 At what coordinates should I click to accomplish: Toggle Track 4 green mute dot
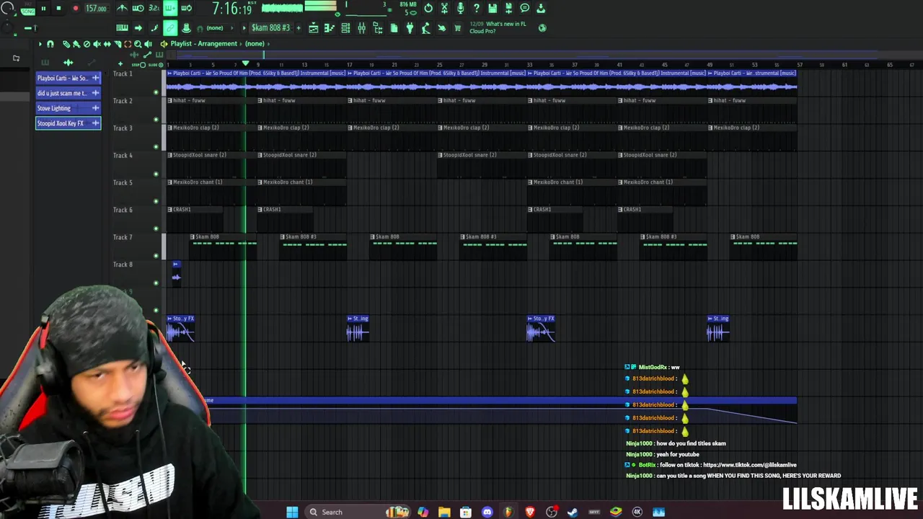tap(156, 174)
